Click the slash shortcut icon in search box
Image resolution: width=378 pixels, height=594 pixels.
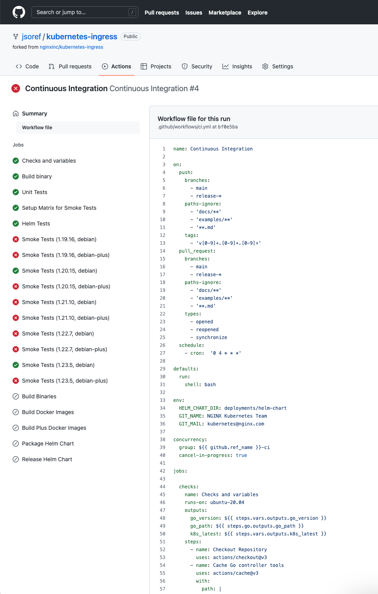click(132, 12)
